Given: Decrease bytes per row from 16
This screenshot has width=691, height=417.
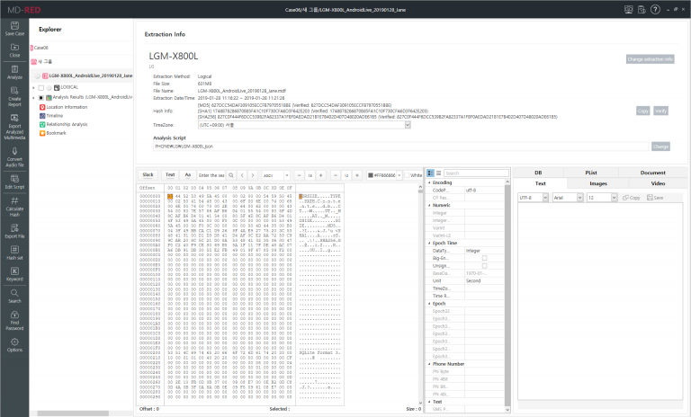Looking at the screenshot, I should [x=300, y=175].
